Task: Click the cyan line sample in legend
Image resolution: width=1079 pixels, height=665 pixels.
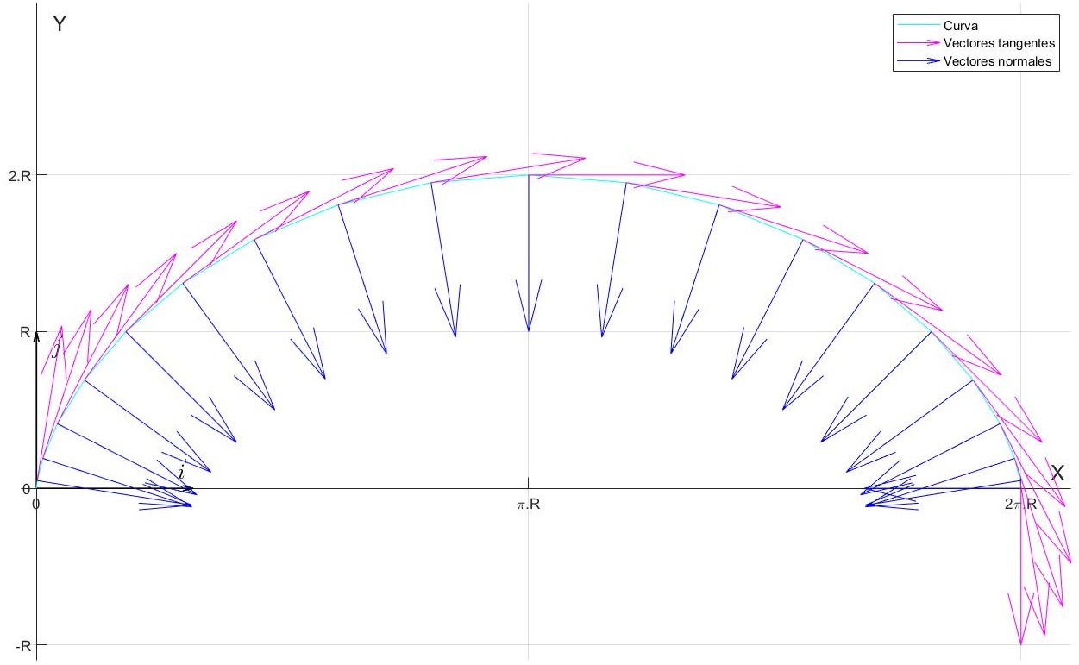Action: 915,27
